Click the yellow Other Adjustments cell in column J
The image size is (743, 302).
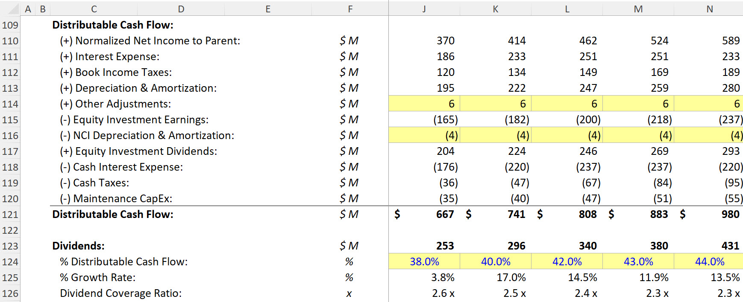tap(424, 104)
